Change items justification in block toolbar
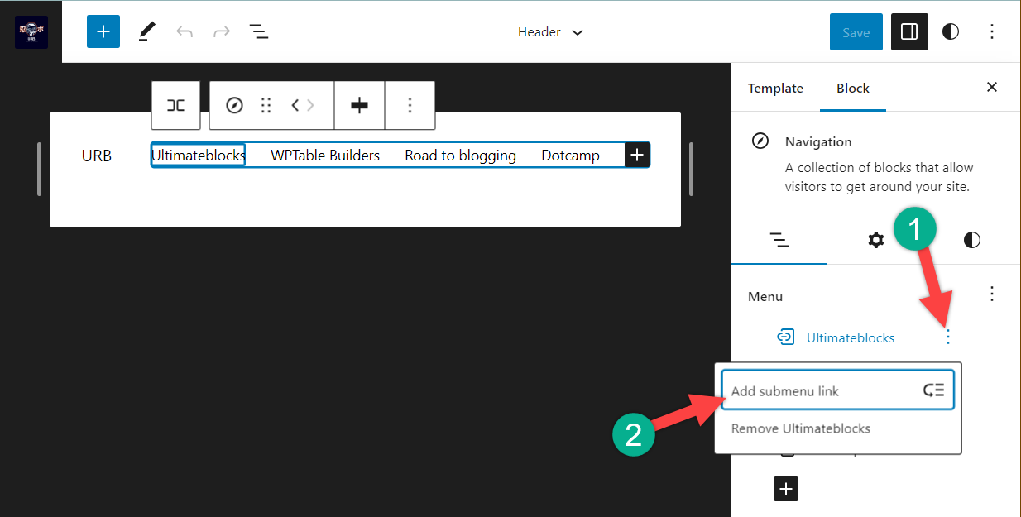The height and width of the screenshot is (517, 1021). [359, 105]
